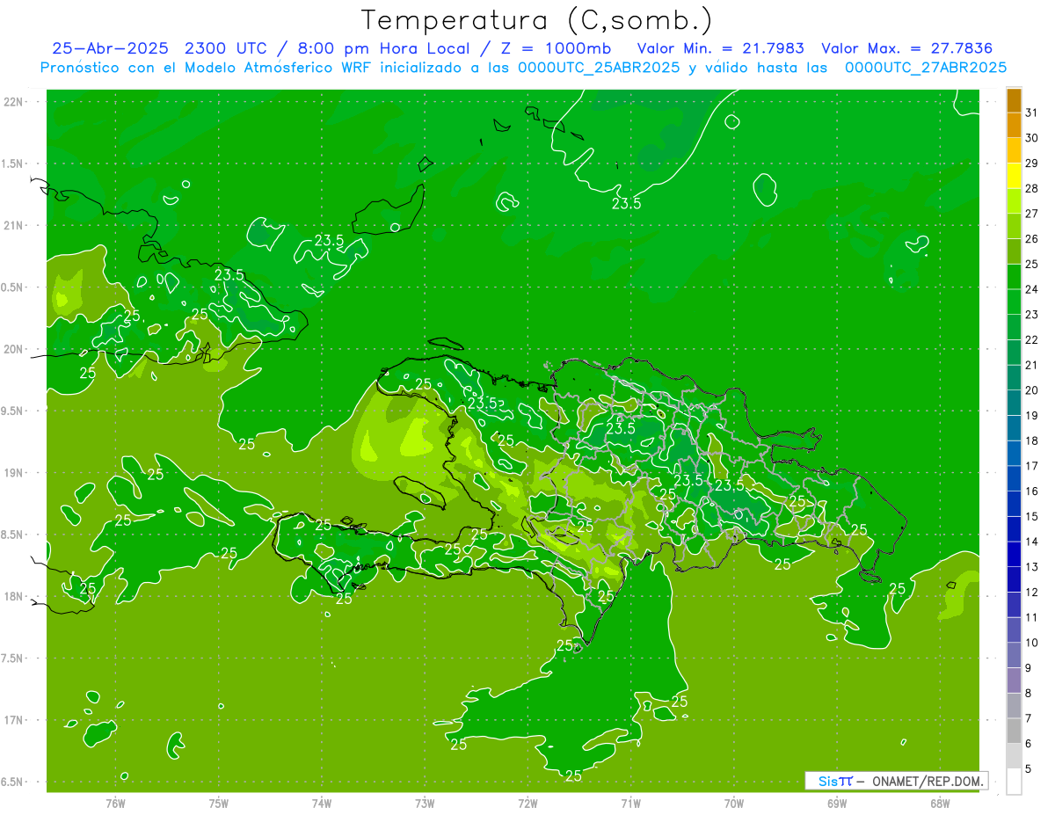Viewport: 1055px width, 815px height.
Task: Click the "70W" longitude label
Action: (x=734, y=803)
